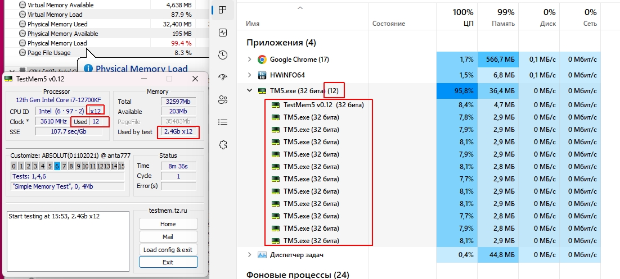Click 12th Gen Intel Core i7-12700KF processor name
The width and height of the screenshot is (620, 279).
pos(59,99)
